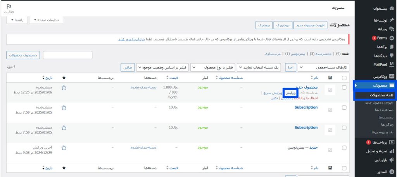Image resolution: width=397 pixels, height=177 pixels.
Task: Open Add new product (افزودن محصول جدید) in the submenu
Action: [x=379, y=103]
